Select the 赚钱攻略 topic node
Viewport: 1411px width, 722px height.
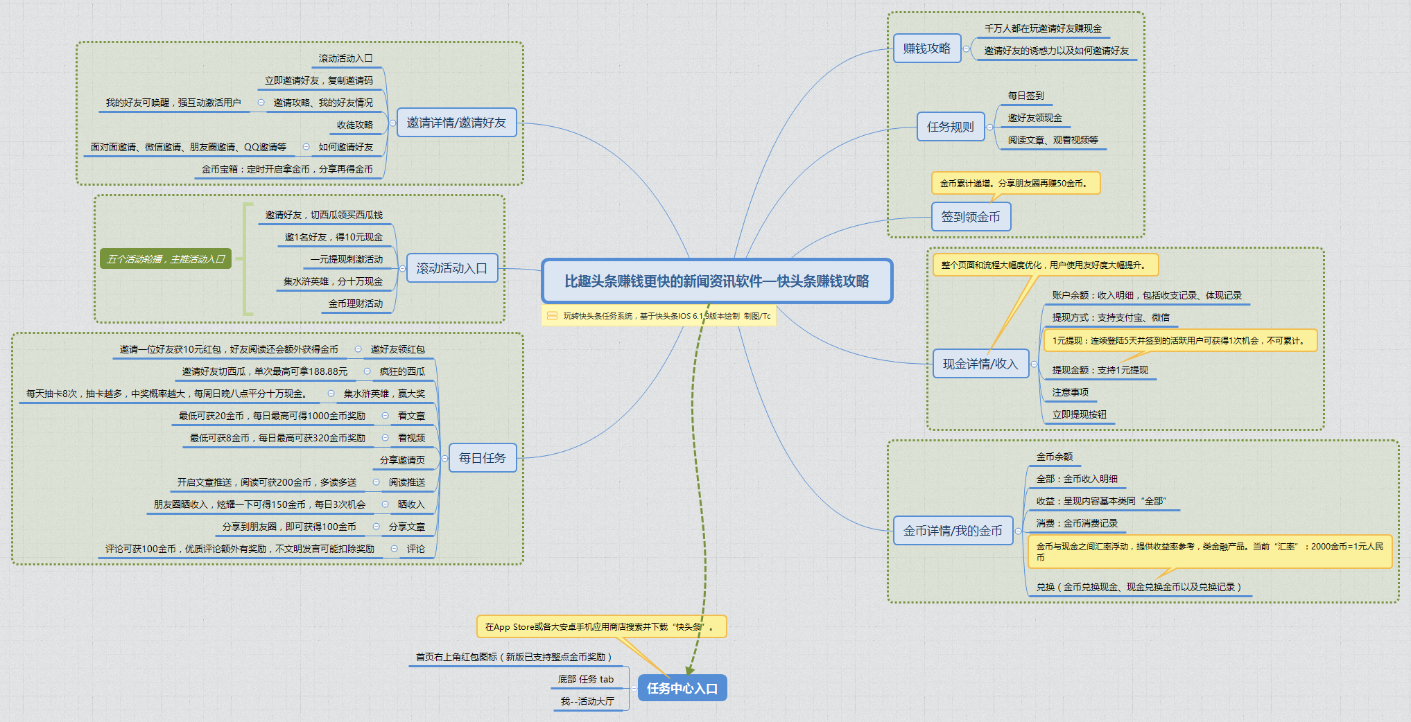[927, 49]
